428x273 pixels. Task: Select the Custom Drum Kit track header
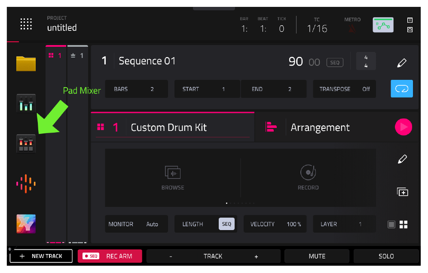[x=172, y=127]
